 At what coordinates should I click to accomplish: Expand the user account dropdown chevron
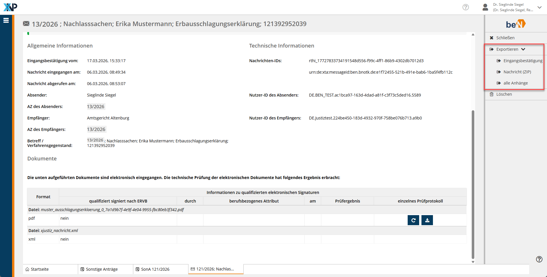point(540,7)
